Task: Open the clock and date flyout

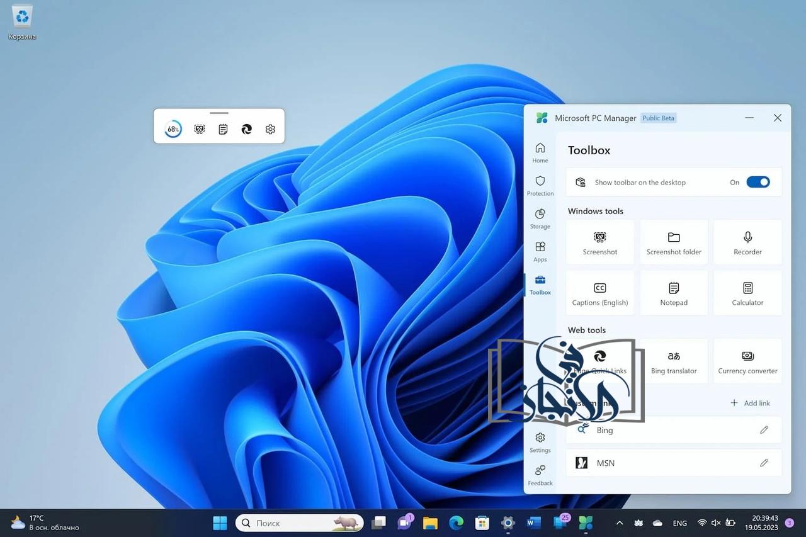Action: (761, 523)
